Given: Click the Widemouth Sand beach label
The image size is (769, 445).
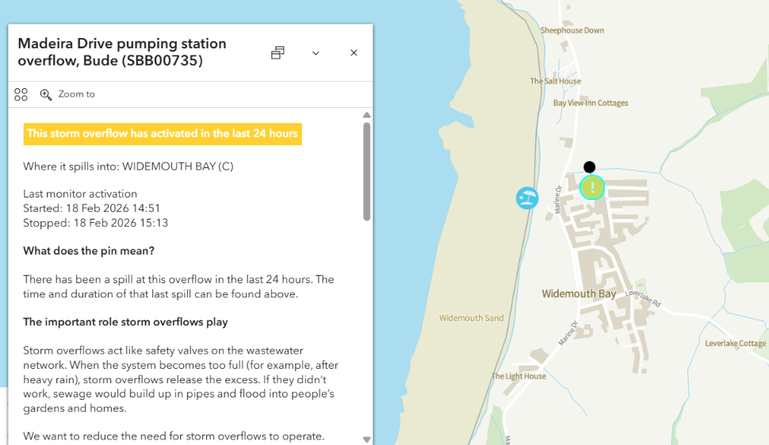Looking at the screenshot, I should [x=471, y=318].
